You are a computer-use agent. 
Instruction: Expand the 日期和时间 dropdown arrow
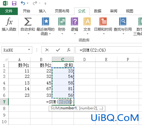104,34
